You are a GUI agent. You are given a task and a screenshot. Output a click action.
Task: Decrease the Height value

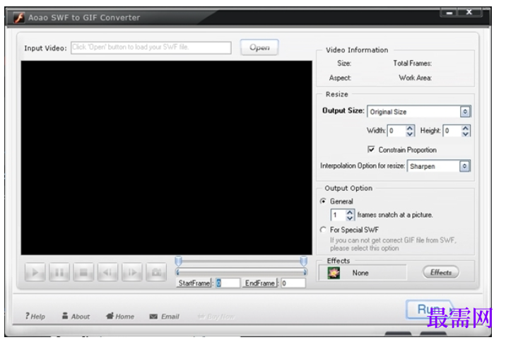click(465, 134)
